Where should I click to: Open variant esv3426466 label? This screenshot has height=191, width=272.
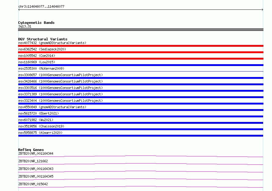[x=61, y=81]
